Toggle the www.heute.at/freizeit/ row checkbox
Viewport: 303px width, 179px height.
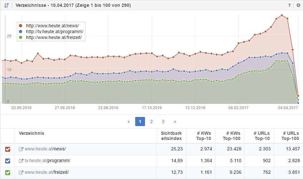pos(7,173)
